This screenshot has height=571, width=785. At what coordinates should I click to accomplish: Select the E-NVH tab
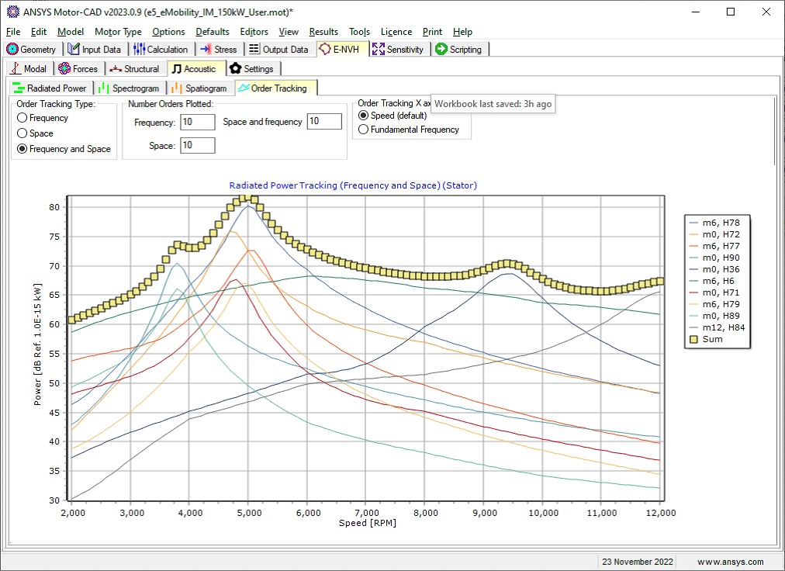(x=342, y=49)
